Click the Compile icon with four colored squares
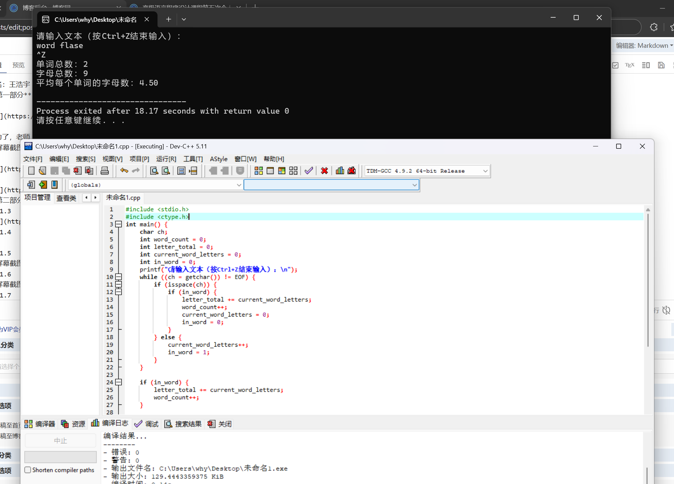 258,171
